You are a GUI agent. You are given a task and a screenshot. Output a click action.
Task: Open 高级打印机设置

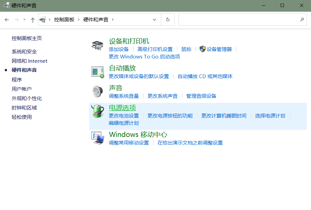[155, 49]
